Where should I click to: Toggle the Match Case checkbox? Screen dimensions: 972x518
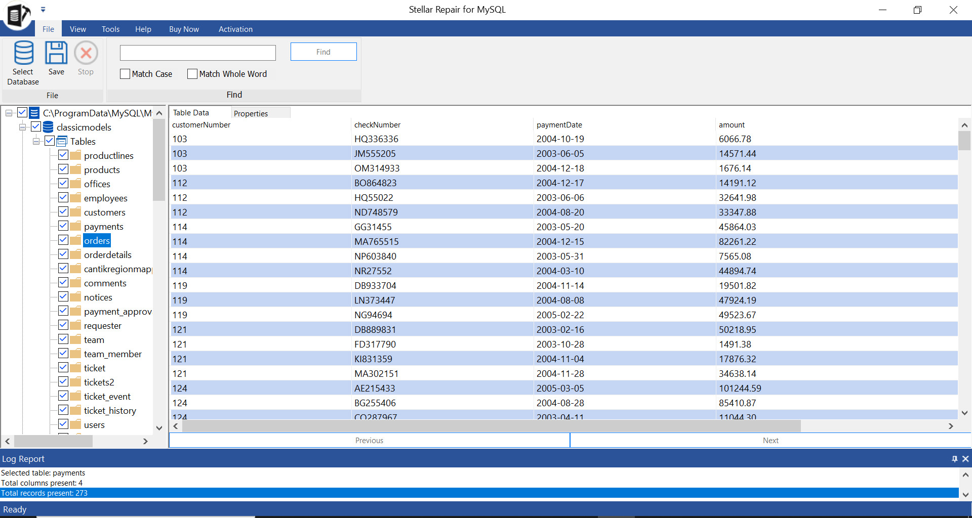125,74
